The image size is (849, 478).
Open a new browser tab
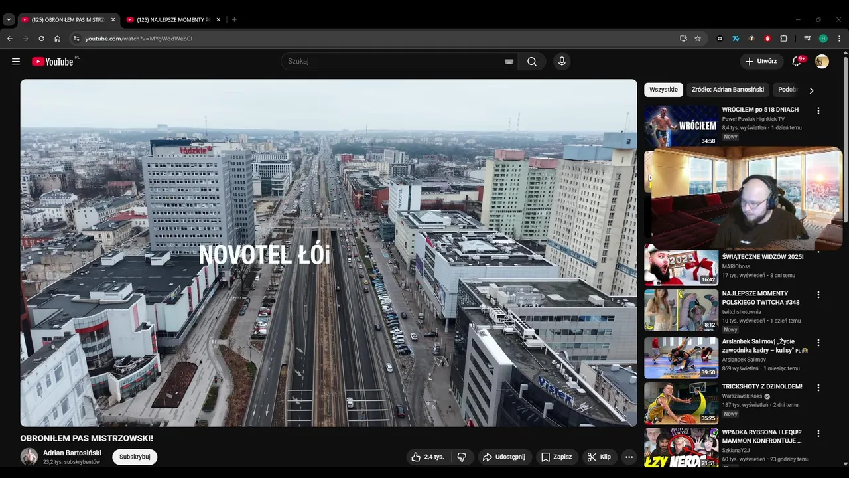234,20
